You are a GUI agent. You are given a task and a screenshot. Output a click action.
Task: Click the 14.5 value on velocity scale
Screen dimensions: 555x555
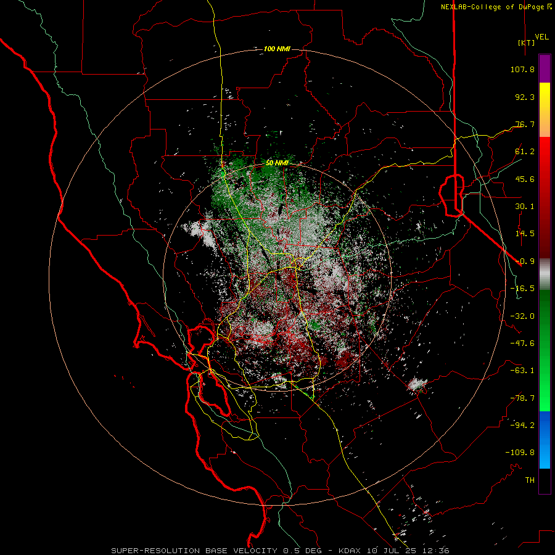click(x=525, y=234)
